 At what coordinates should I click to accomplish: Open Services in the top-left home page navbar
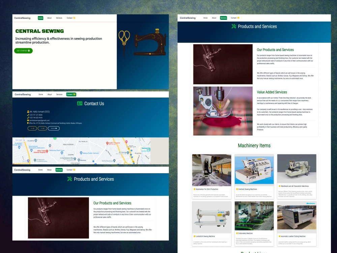59,18
